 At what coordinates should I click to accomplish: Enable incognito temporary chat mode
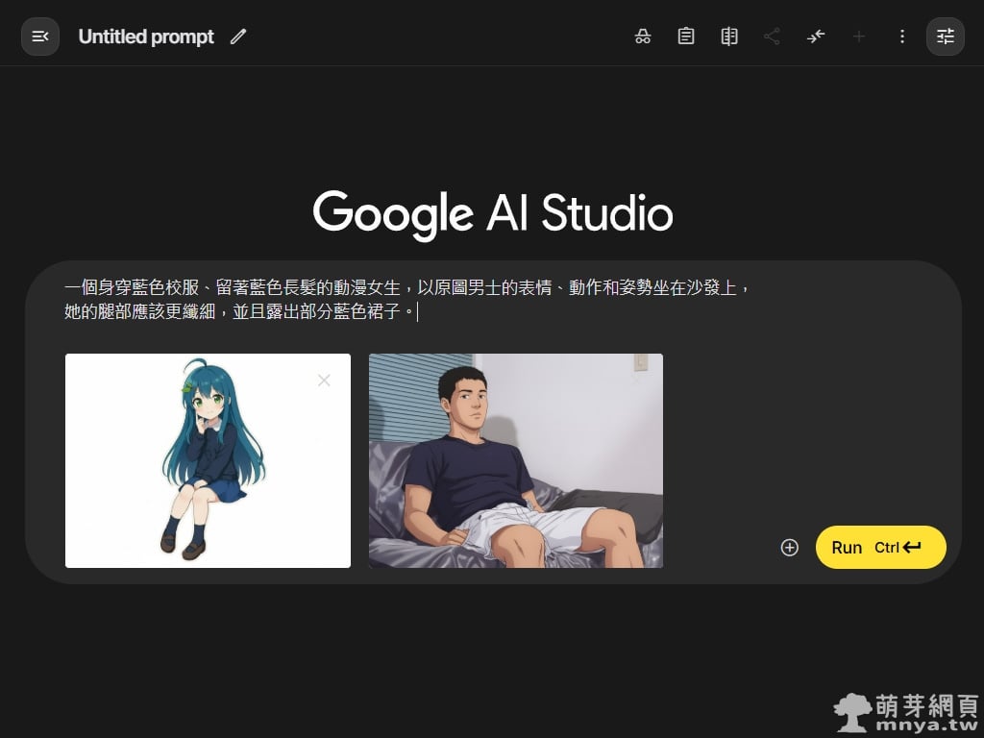click(x=643, y=37)
